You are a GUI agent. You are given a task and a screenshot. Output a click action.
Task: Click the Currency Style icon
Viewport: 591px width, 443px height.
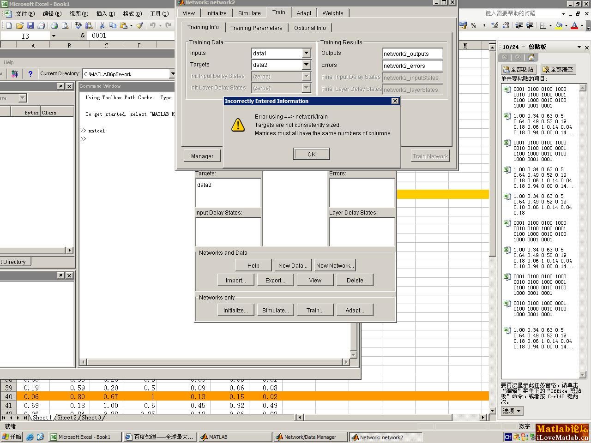[463, 25]
